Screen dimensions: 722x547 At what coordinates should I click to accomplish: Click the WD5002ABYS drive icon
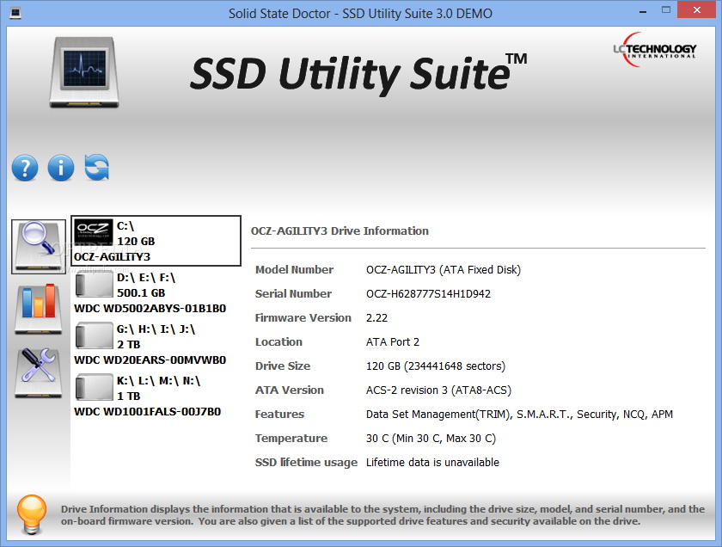(94, 285)
